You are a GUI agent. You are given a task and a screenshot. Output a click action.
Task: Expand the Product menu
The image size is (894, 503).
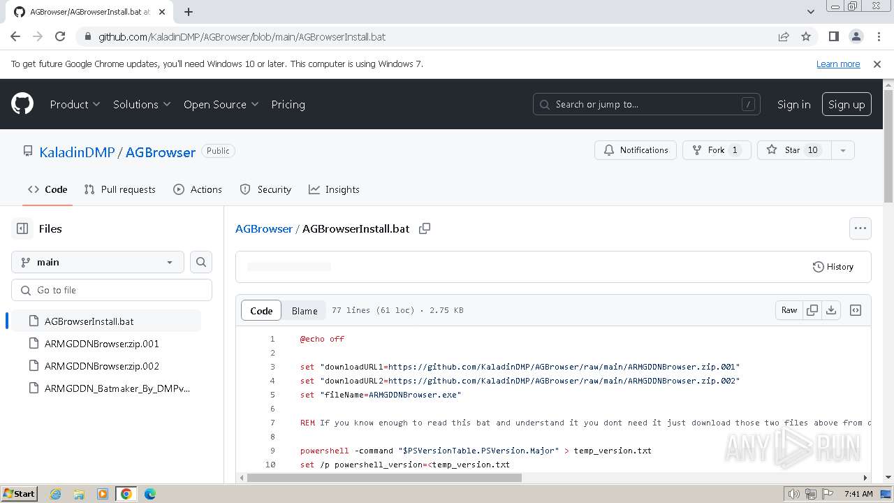(75, 104)
